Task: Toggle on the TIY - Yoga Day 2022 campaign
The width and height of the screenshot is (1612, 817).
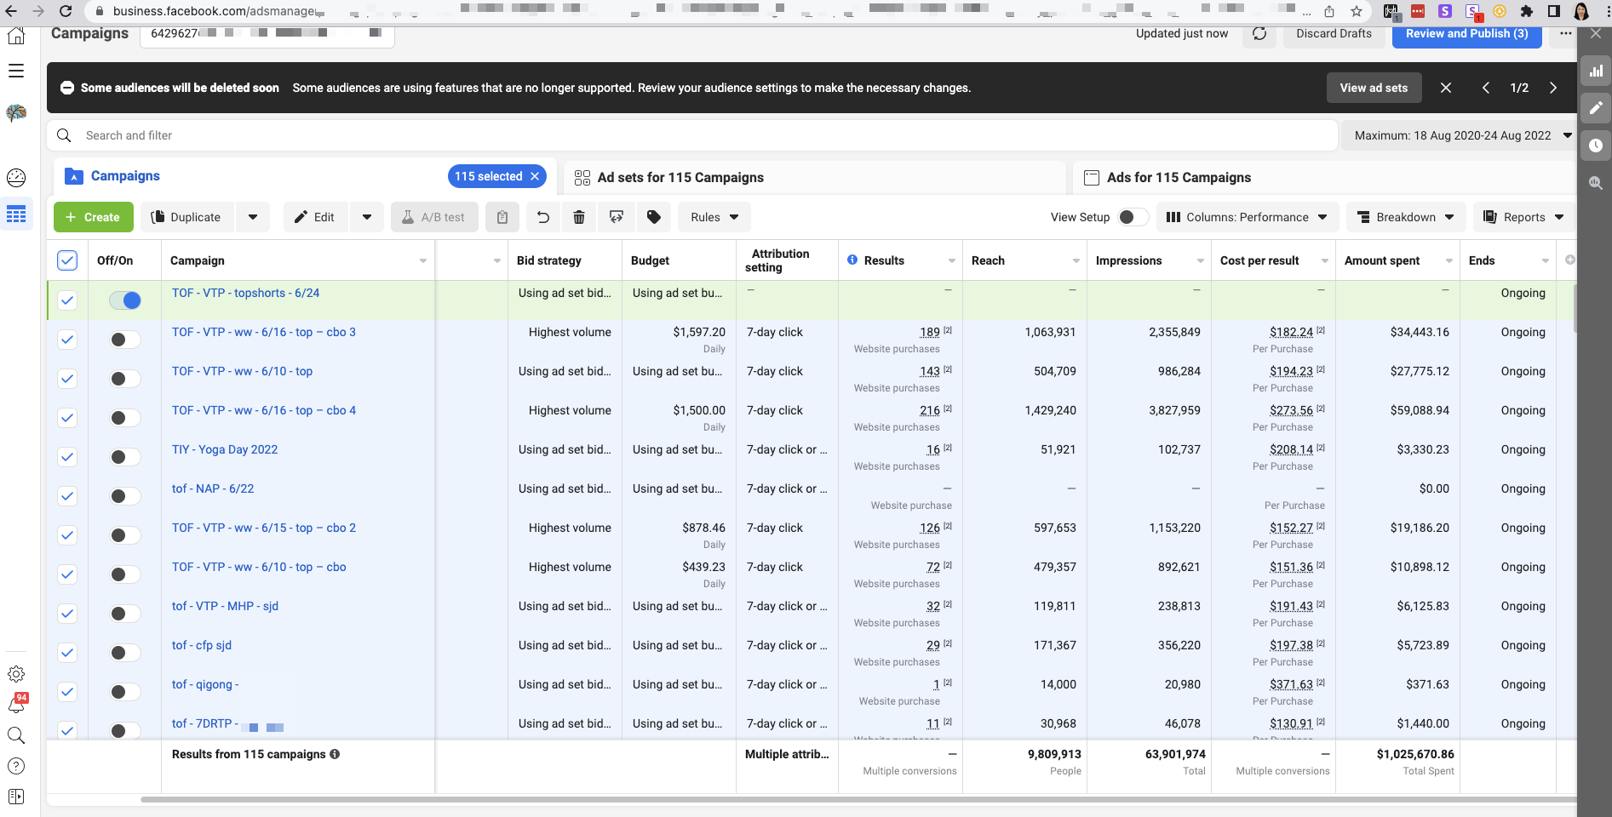Action: tap(125, 457)
